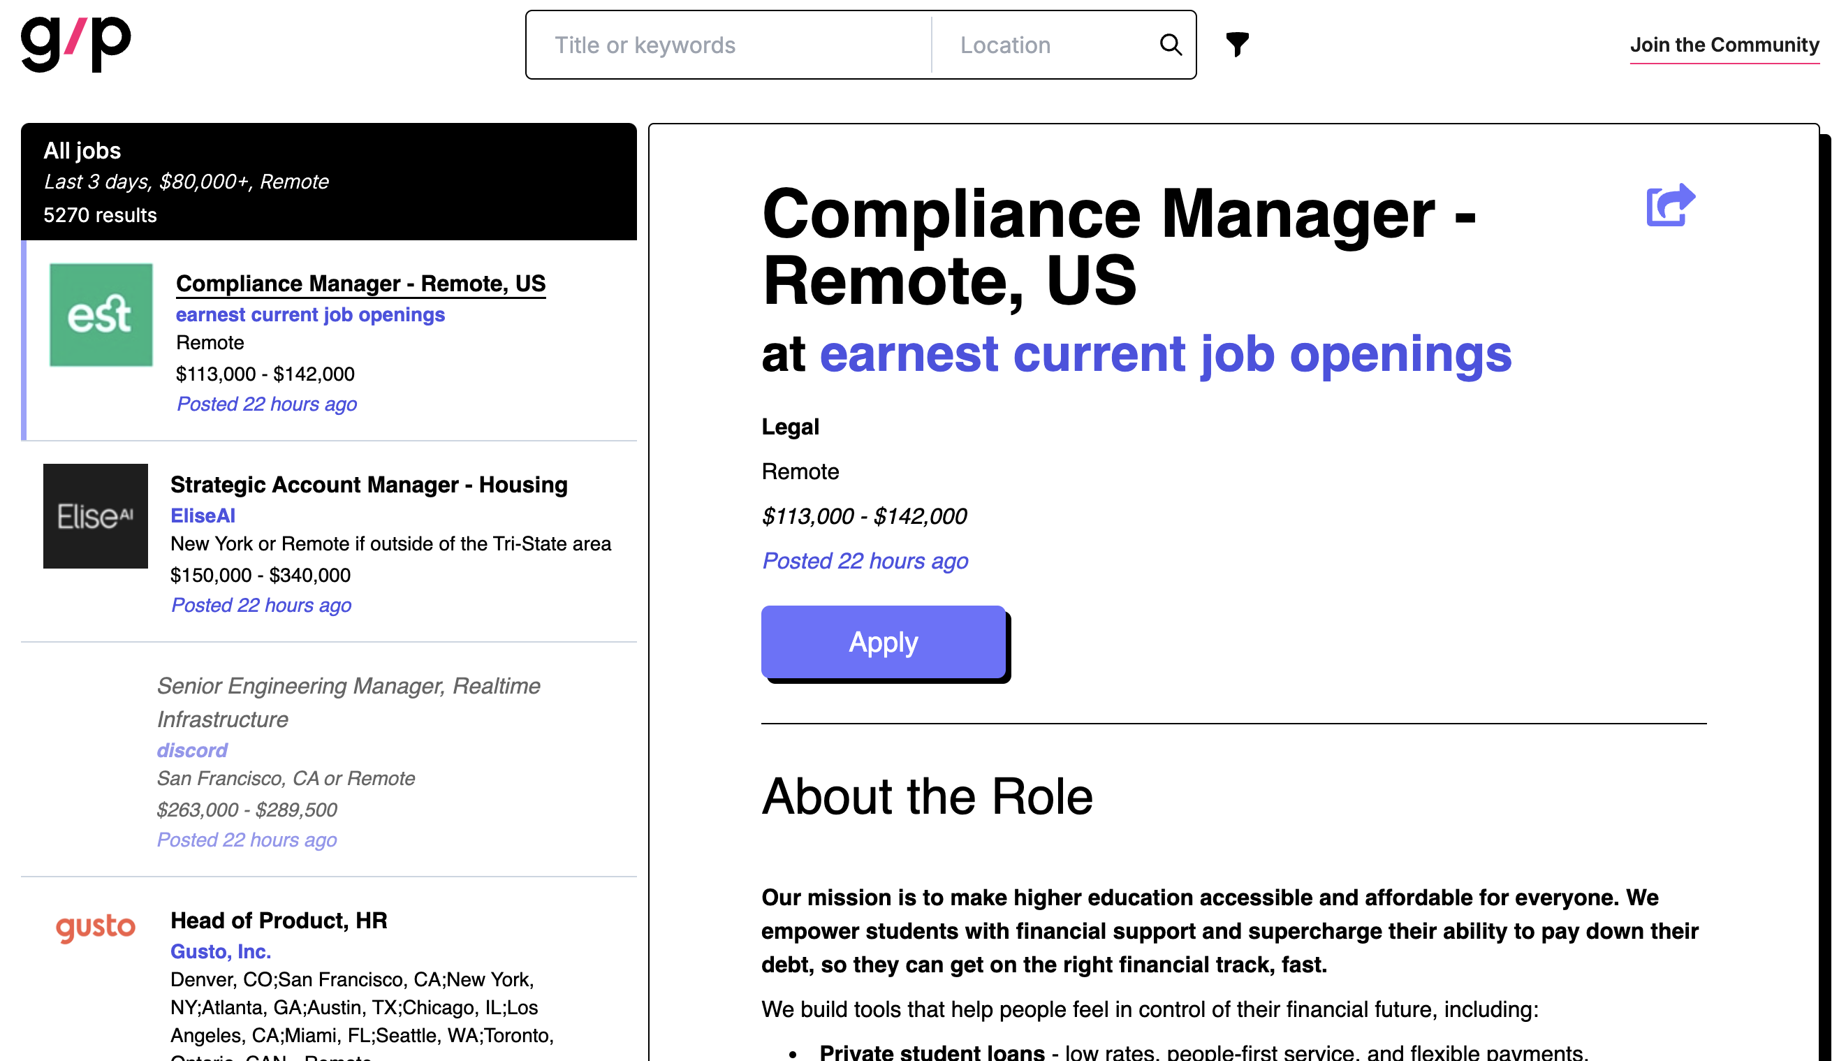
Task: Open the Join the Community link
Action: pos(1724,45)
